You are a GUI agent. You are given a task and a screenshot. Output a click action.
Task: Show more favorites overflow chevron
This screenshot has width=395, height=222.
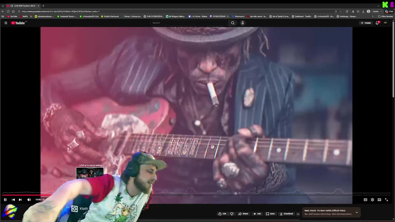click(373, 16)
